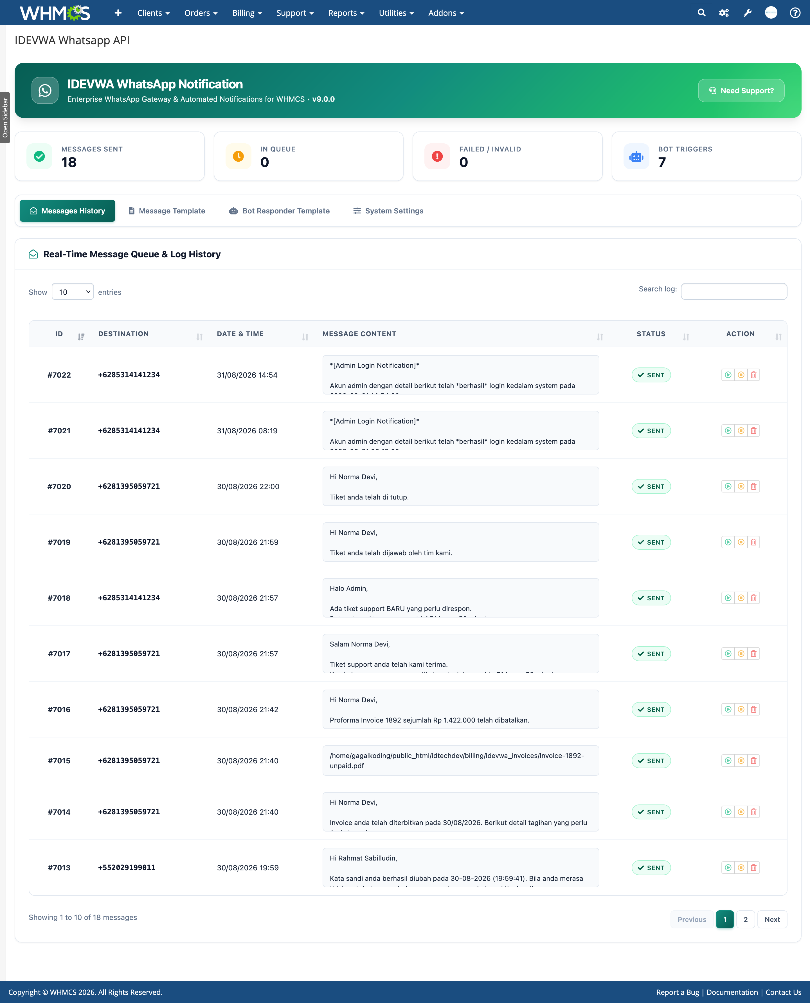Click the SENT badge in row #7016

click(651, 709)
